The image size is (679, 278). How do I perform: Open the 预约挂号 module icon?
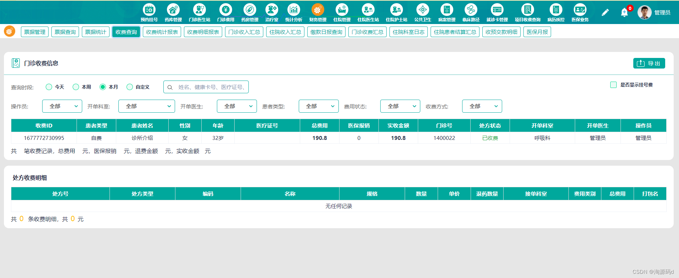pos(149,10)
